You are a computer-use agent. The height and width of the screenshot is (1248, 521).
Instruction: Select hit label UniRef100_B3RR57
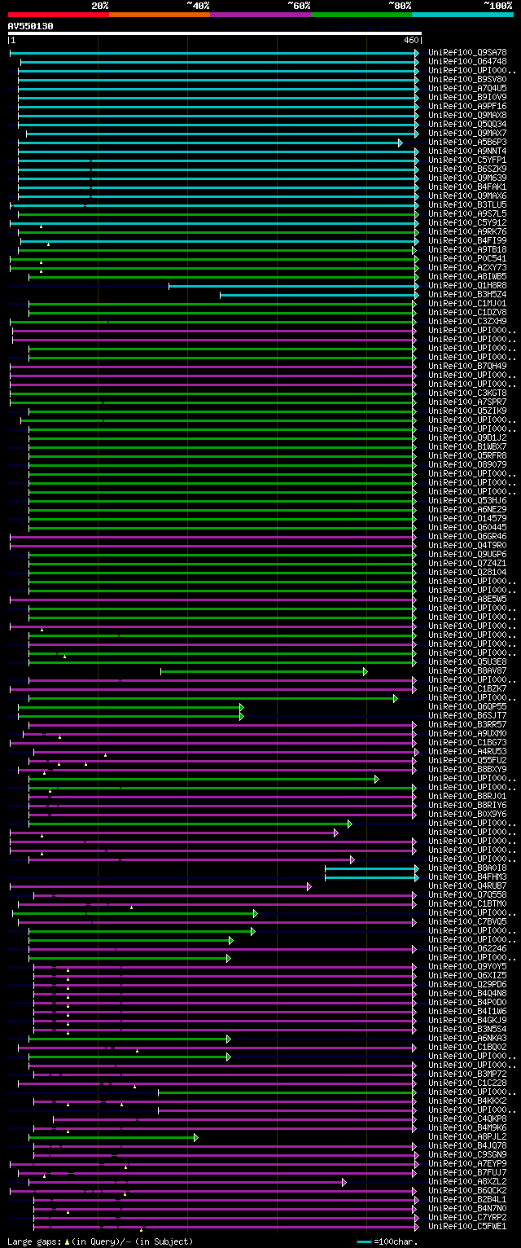(467, 724)
